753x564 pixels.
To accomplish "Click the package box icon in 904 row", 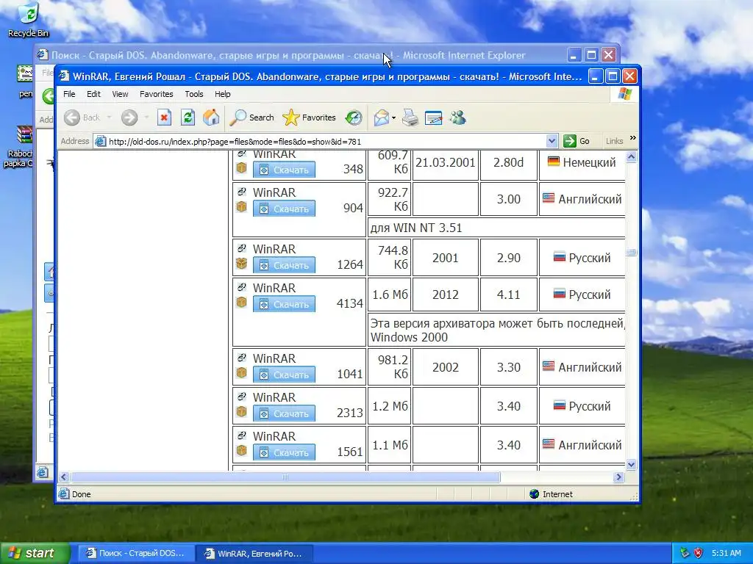I will pyautogui.click(x=241, y=206).
